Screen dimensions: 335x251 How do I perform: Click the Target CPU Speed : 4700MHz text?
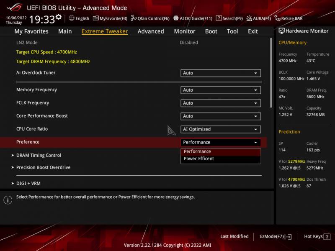(x=46, y=52)
